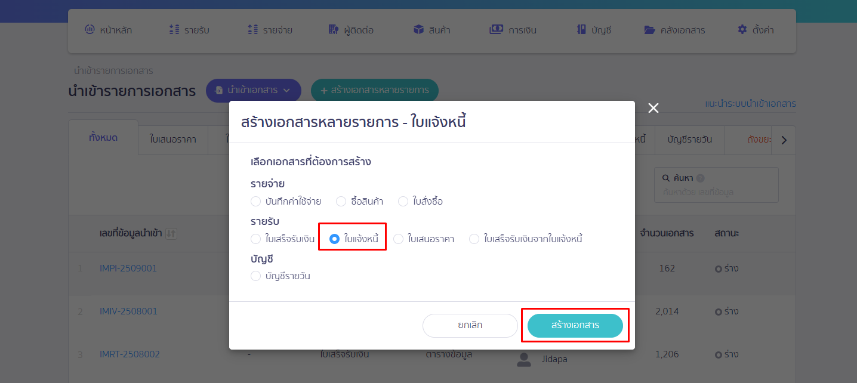Open import record IMIV-2508001
The width and height of the screenshot is (857, 383).
128,311
